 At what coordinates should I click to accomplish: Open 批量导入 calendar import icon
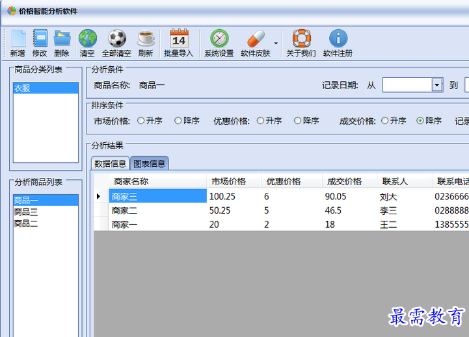(x=179, y=38)
